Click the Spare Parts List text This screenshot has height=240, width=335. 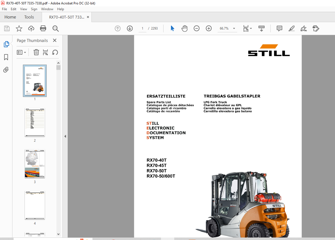159,102
